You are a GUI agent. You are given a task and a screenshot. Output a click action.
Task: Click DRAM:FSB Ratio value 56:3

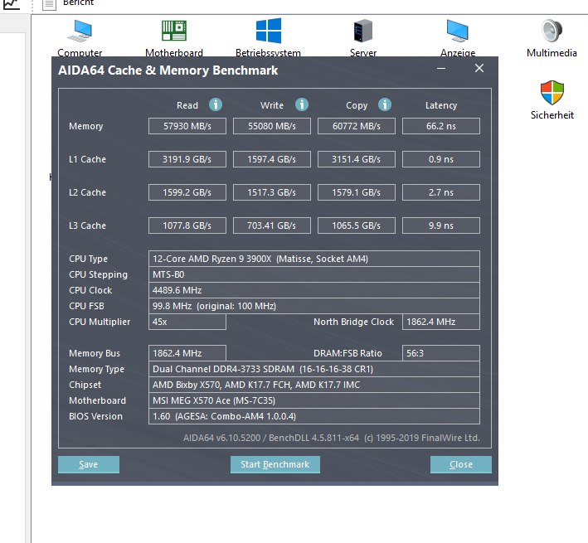(x=441, y=353)
